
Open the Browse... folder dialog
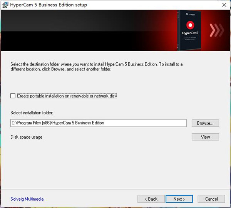coord(205,123)
